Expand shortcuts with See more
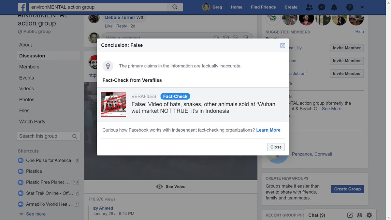The height and width of the screenshot is (220, 391). pos(36,214)
